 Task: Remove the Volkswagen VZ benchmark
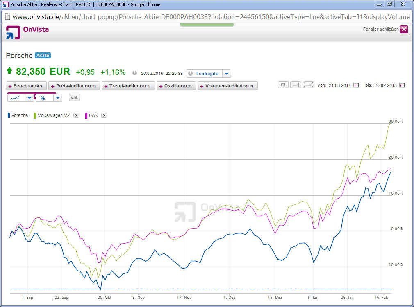[76, 115]
